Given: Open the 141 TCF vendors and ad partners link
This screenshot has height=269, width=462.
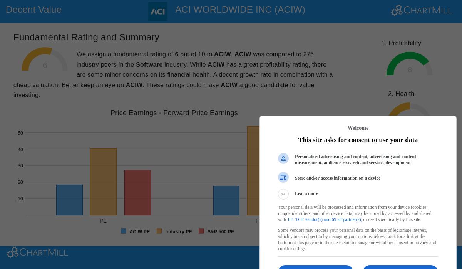Looking at the screenshot, I should (324, 219).
